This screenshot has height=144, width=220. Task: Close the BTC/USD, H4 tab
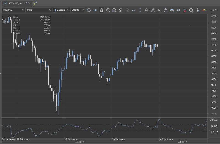coord(29,3)
